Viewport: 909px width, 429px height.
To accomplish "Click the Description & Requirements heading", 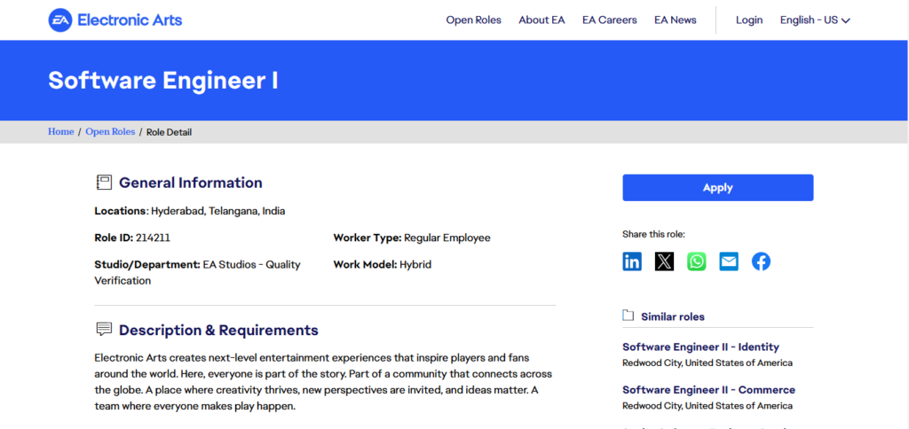I will point(218,331).
